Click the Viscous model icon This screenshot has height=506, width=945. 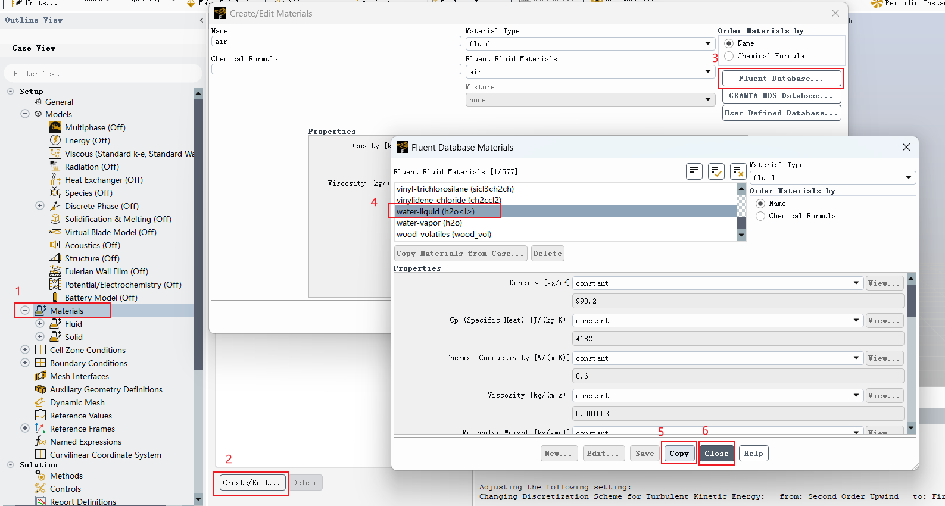(x=55, y=153)
